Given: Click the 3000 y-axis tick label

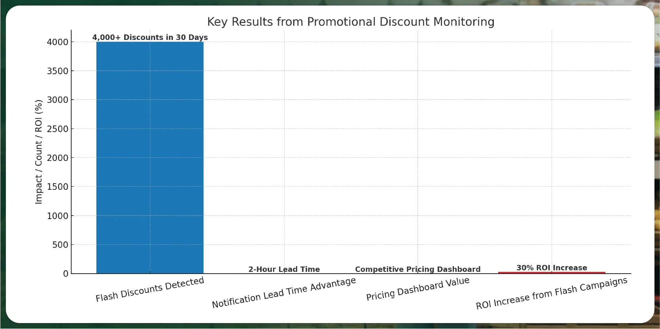Looking at the screenshot, I should point(57,100).
